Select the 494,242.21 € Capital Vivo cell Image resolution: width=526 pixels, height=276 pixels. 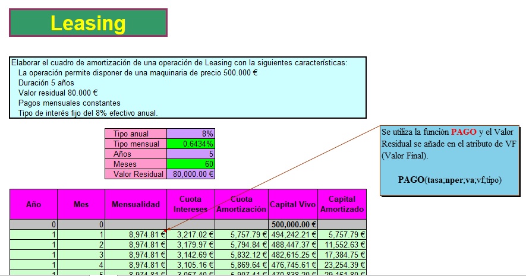tap(293, 234)
